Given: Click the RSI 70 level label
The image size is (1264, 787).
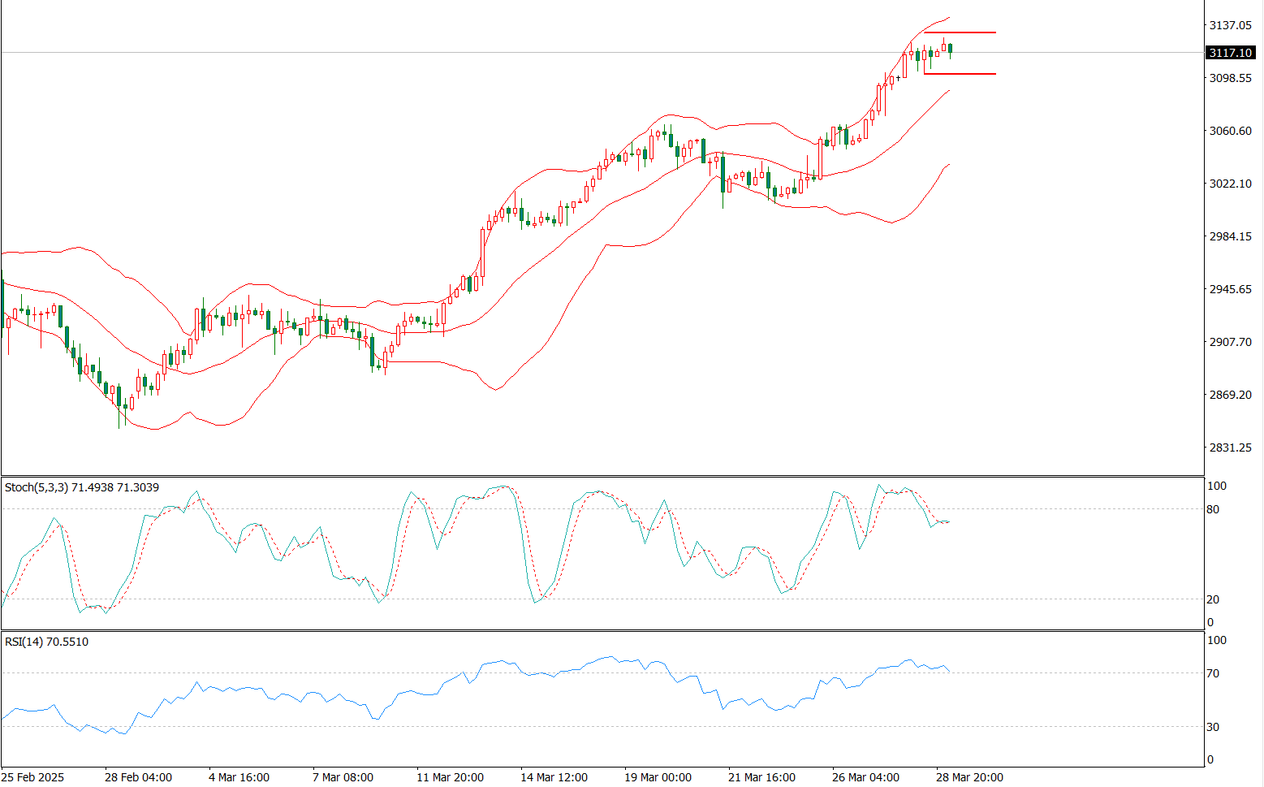Looking at the screenshot, I should [x=1213, y=673].
